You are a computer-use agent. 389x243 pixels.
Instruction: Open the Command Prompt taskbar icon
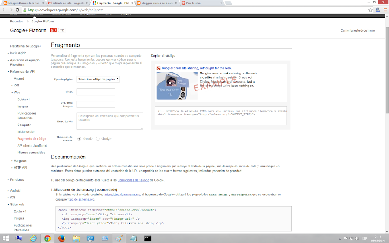pos(148,239)
